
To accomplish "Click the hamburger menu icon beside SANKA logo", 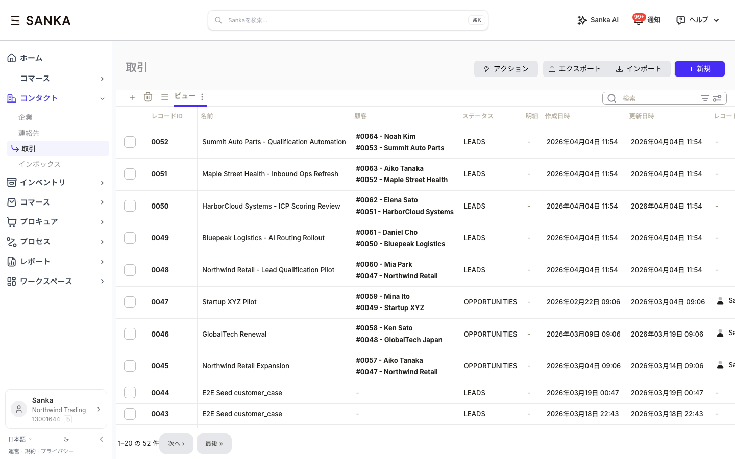I will [x=15, y=20].
